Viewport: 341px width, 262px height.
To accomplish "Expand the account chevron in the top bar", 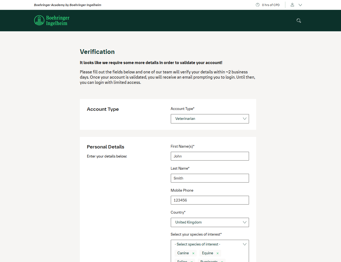I will pyautogui.click(x=300, y=5).
